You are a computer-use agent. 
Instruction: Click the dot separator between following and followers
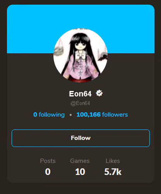tap(70, 115)
